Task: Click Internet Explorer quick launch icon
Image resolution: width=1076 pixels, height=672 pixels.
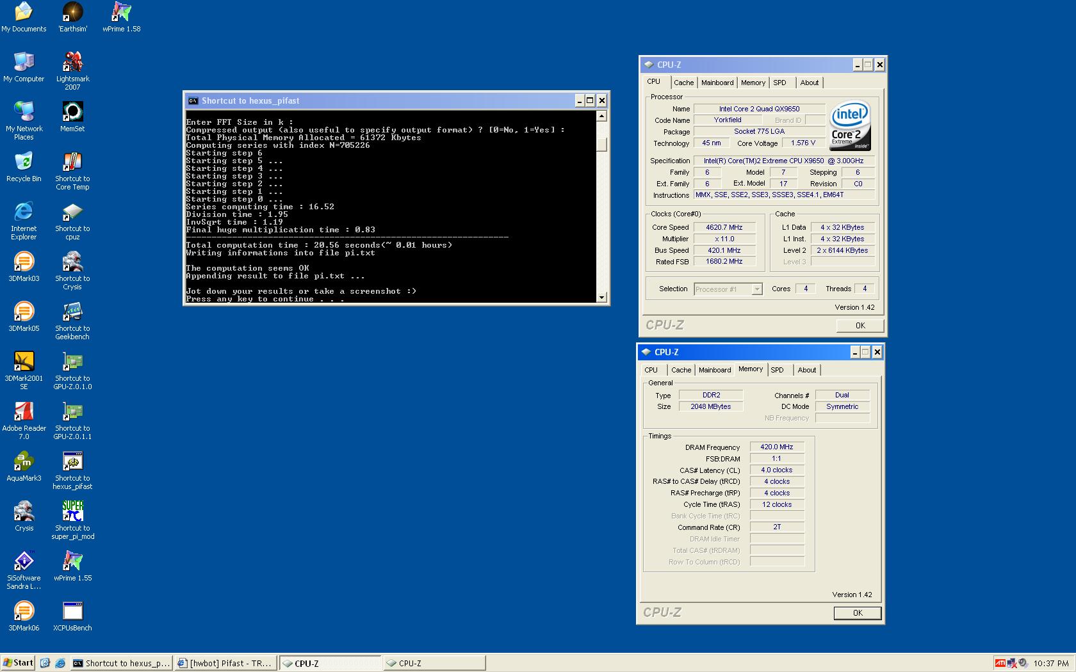Action: click(x=60, y=663)
